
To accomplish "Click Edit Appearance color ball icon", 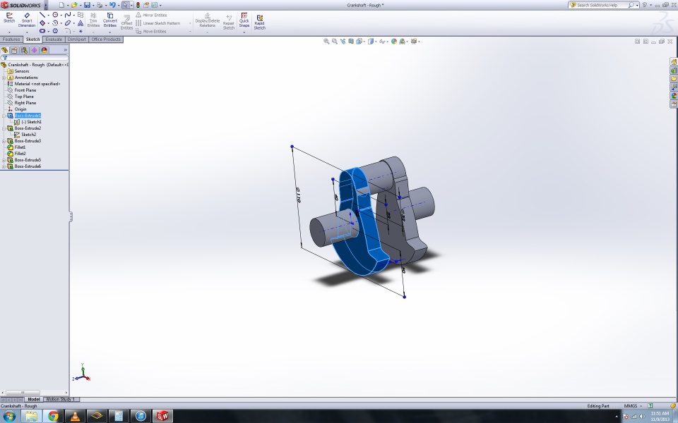I will [394, 42].
